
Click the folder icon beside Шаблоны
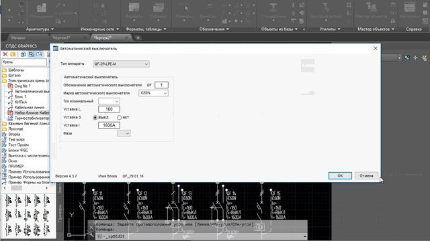tap(4, 70)
